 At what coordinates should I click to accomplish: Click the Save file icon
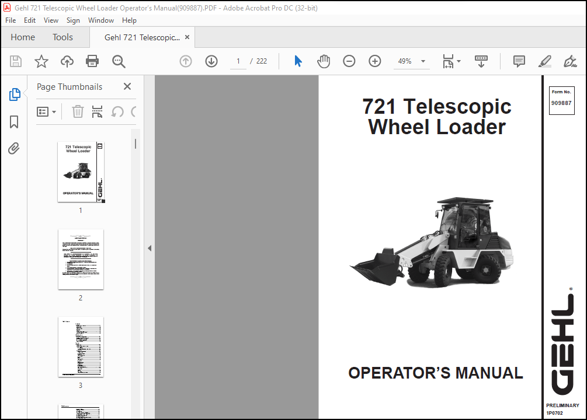click(x=16, y=61)
